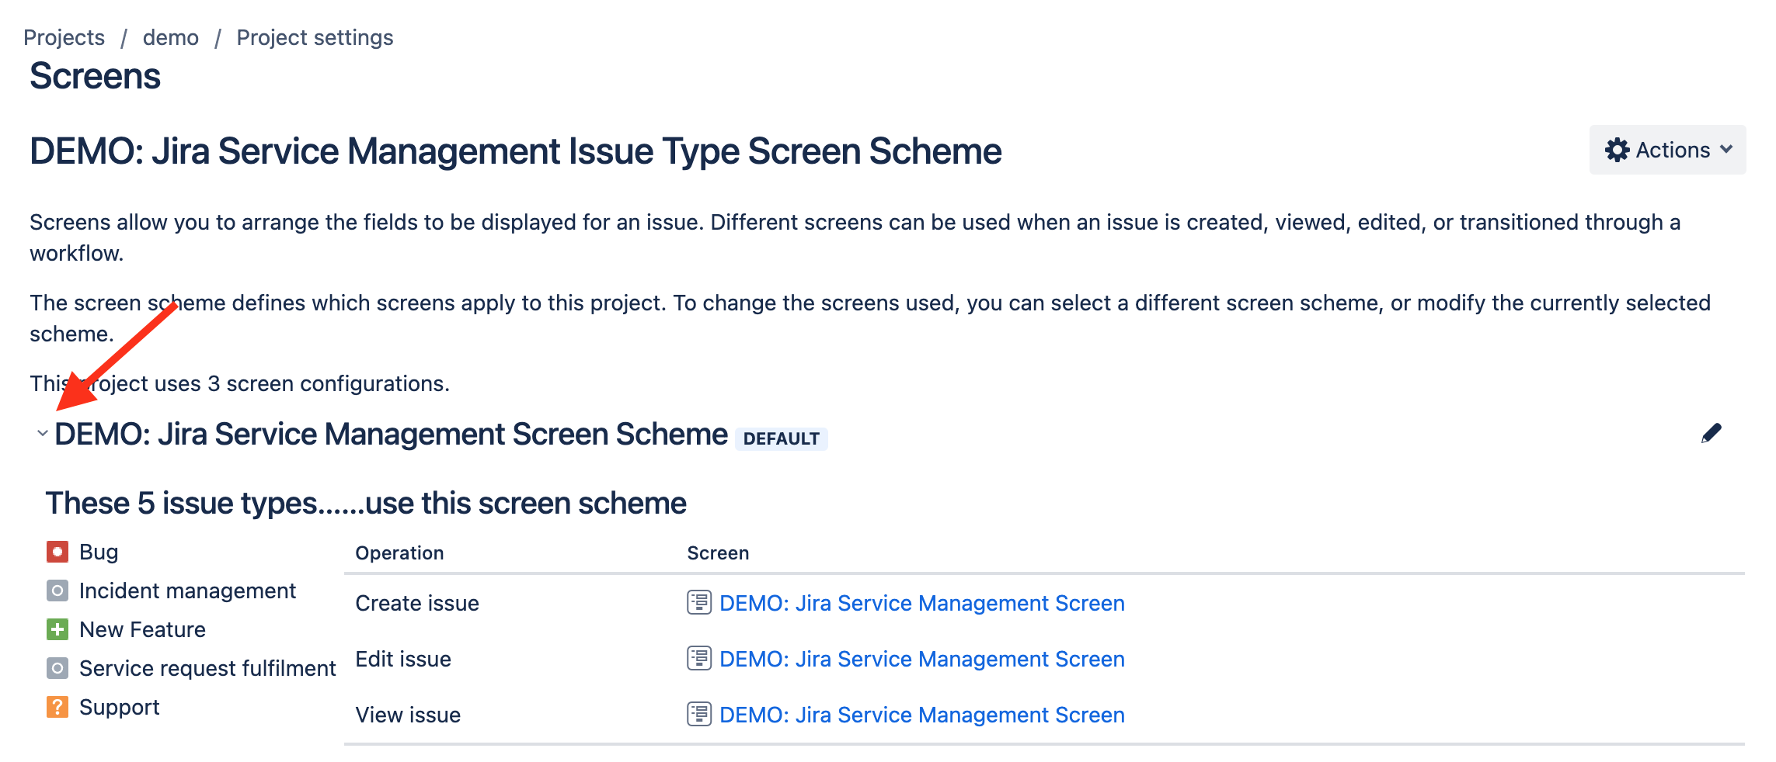Viewport: 1776px width, 762px height.
Task: Click 'These 5 issue types' heading
Action: (x=366, y=503)
